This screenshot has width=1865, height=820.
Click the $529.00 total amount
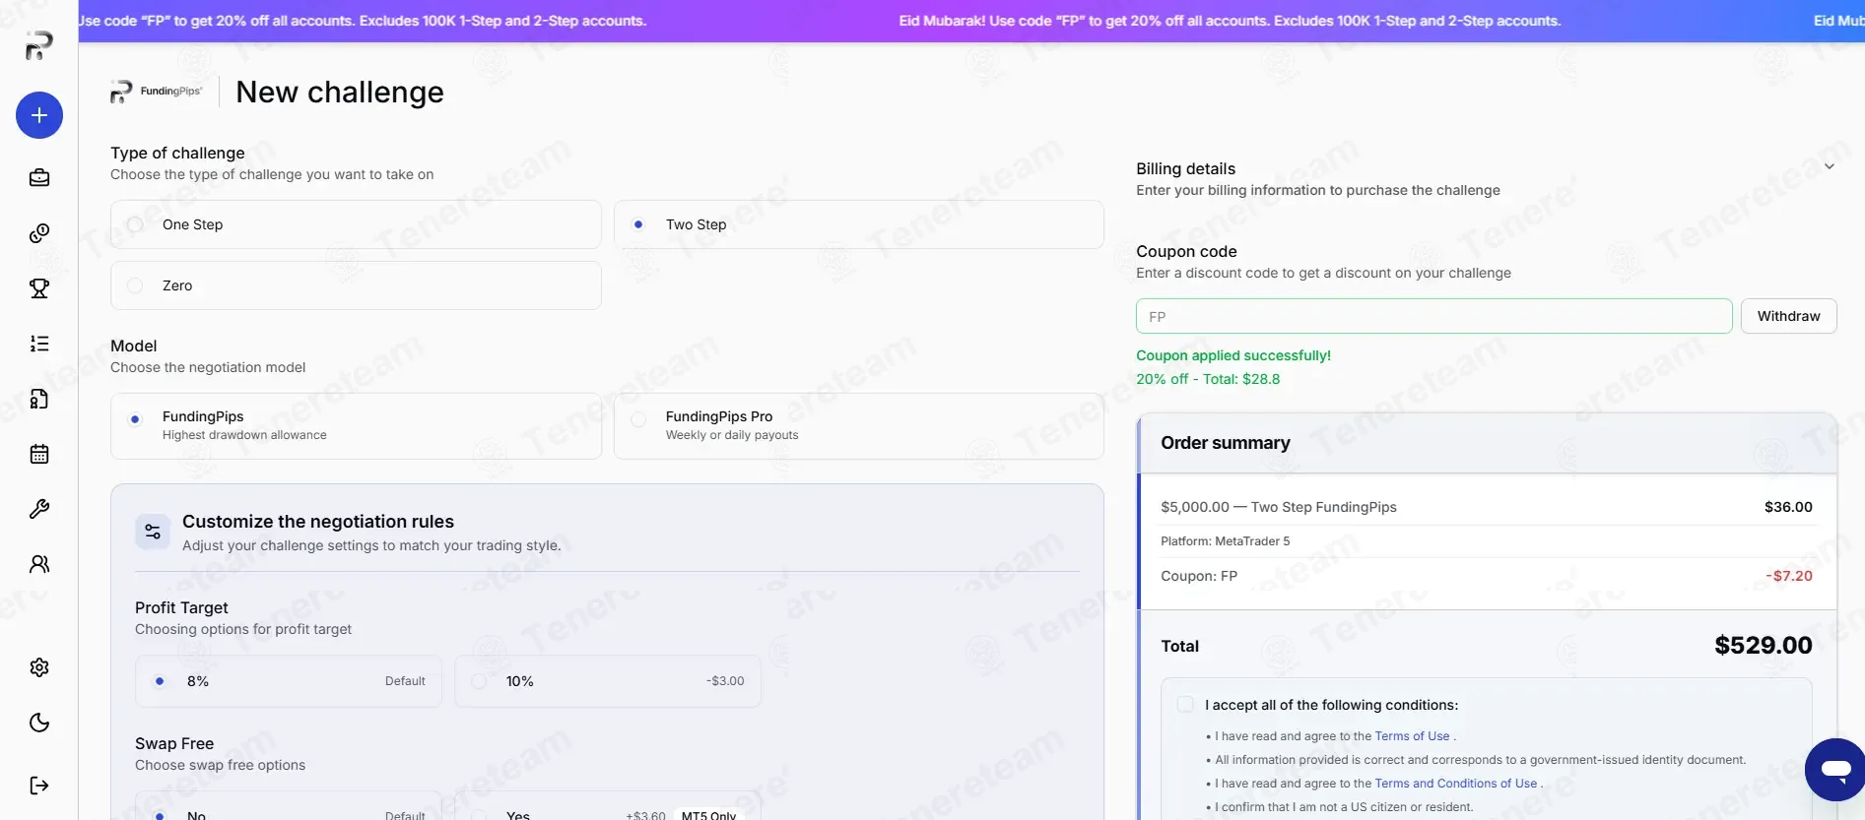click(1763, 646)
